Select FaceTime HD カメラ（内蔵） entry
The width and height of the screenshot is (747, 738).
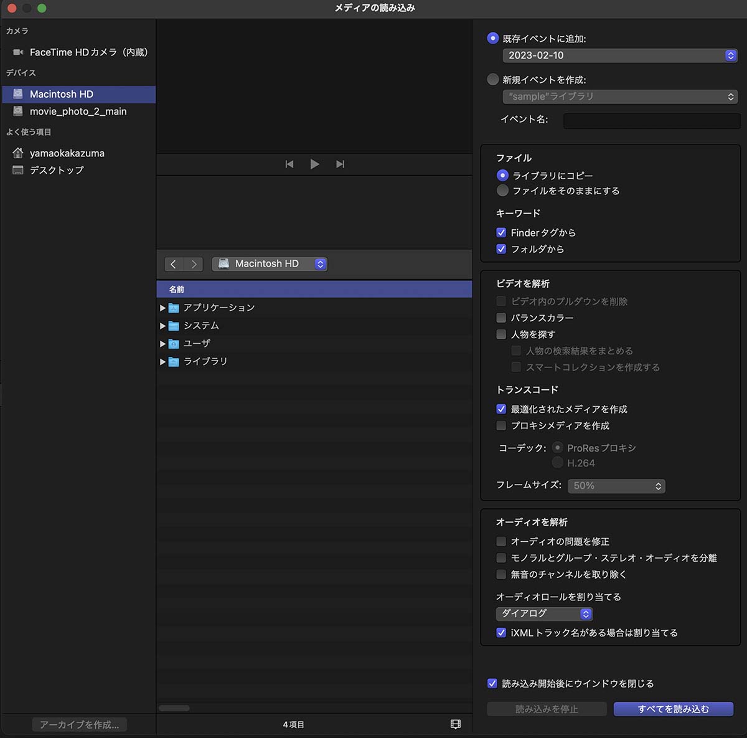pos(78,52)
